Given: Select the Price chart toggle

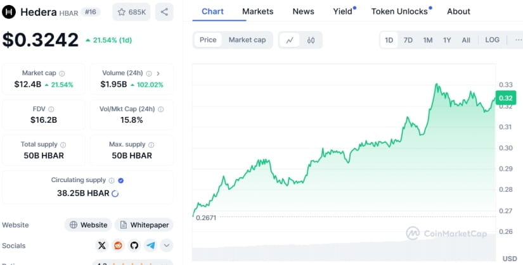Looking at the screenshot, I should click(x=208, y=40).
